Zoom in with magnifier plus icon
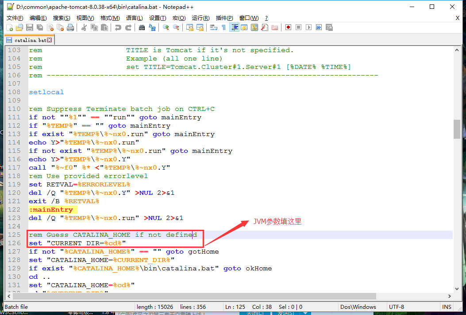Screen dimensions: 466x315 (x=166, y=27)
